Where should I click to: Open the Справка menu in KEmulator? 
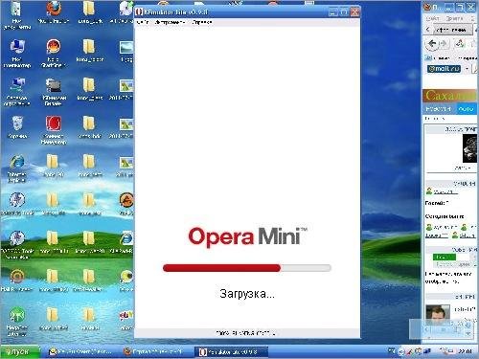click(x=202, y=22)
